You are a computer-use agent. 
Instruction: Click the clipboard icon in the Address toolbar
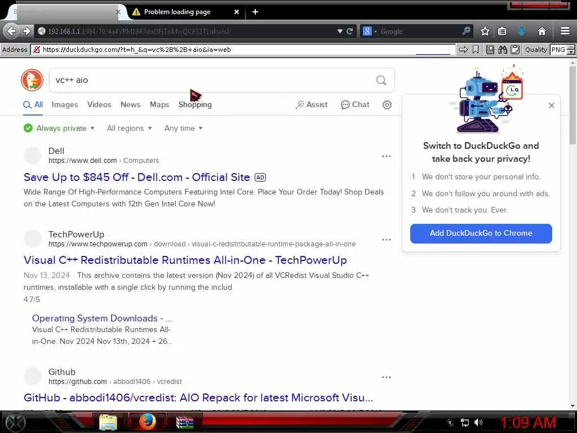[515, 50]
